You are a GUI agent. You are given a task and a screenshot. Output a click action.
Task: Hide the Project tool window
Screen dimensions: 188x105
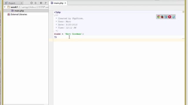[46, 3]
